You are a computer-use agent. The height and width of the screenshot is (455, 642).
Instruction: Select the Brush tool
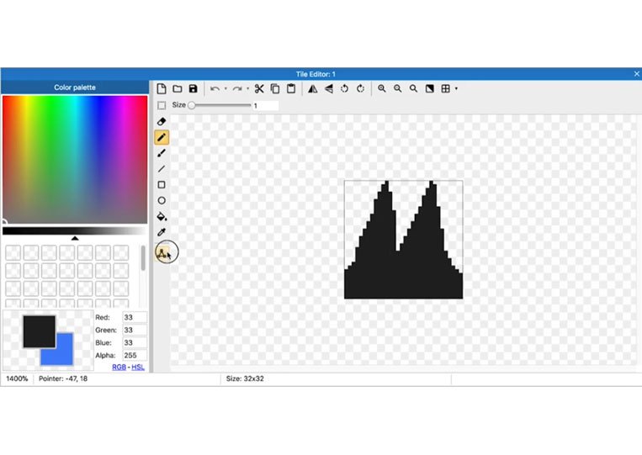point(162,153)
